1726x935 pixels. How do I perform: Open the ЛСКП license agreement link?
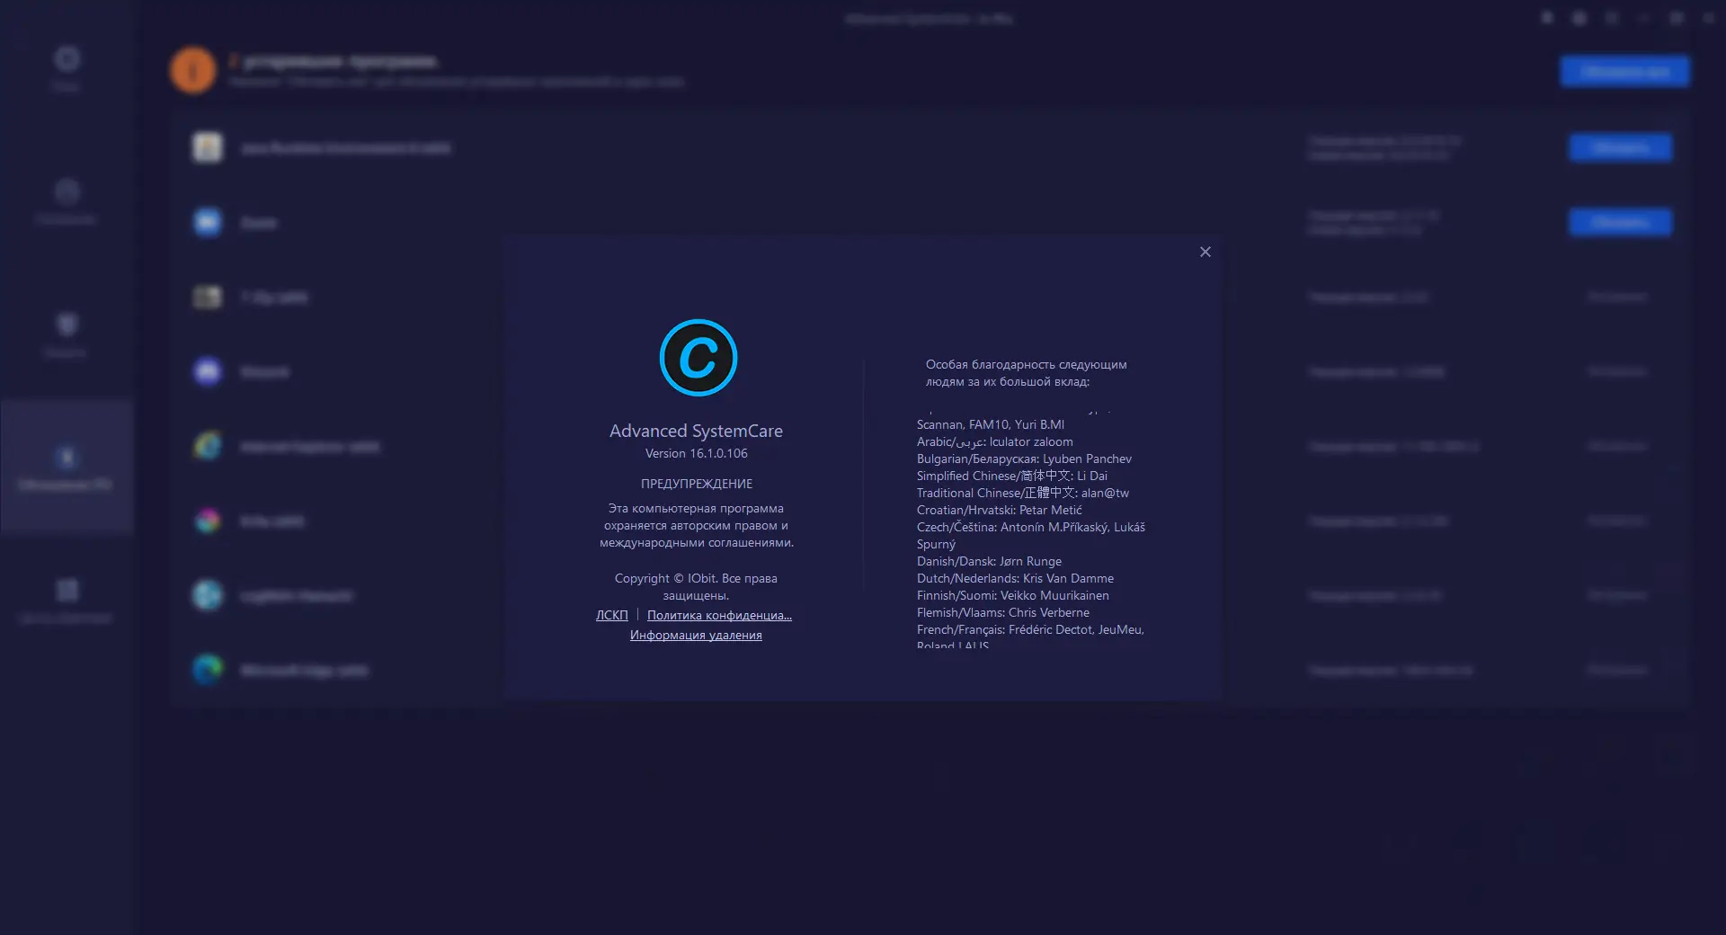point(612,615)
